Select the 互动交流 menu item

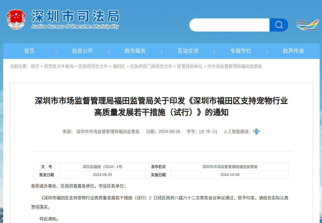coord(188,51)
